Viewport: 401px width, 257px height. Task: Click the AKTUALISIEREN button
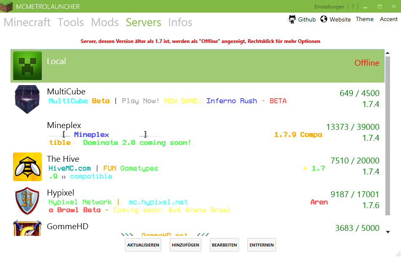(143, 245)
